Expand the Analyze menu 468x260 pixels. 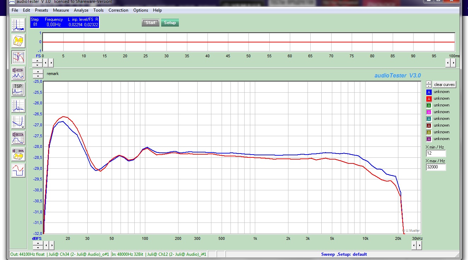(81, 10)
